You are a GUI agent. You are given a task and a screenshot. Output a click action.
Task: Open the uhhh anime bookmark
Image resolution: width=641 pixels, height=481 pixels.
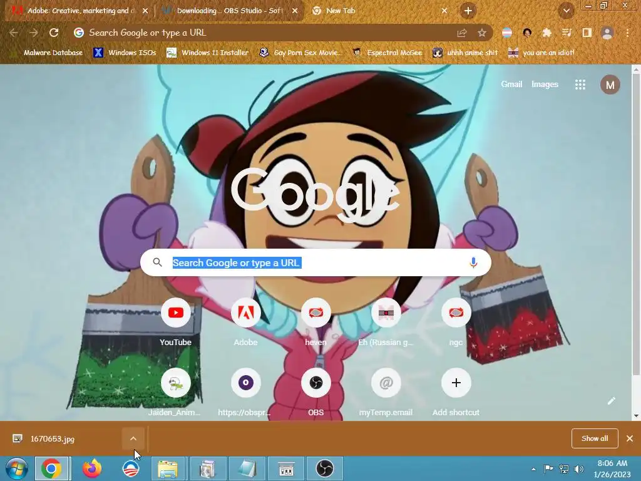click(x=465, y=53)
